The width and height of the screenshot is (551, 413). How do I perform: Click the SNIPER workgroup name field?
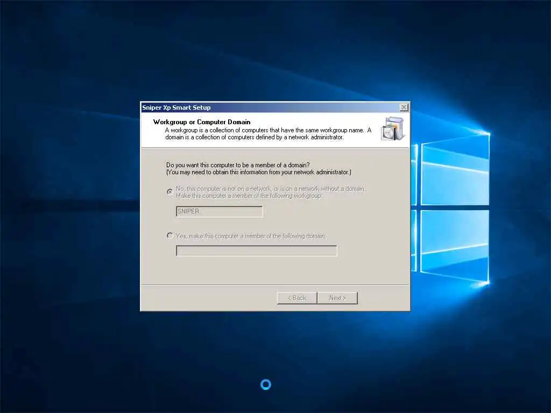(x=220, y=211)
